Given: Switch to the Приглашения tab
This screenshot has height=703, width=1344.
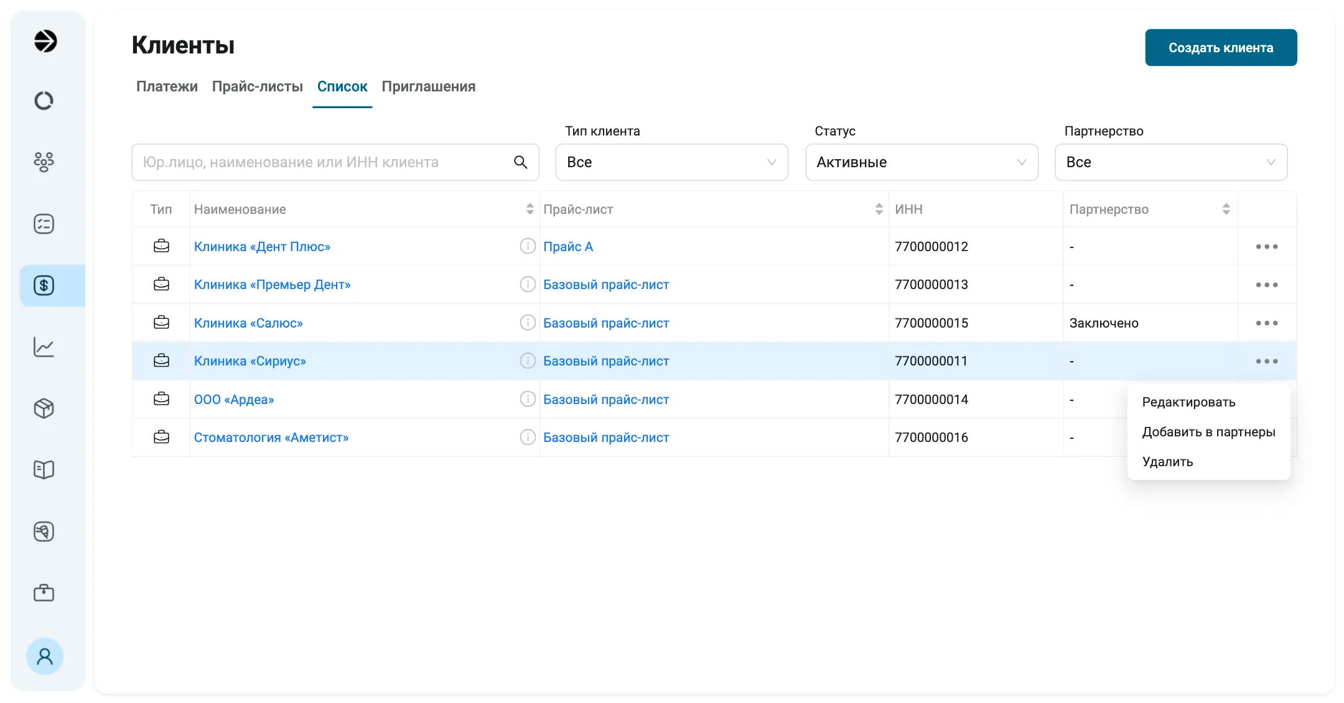Looking at the screenshot, I should coord(428,86).
